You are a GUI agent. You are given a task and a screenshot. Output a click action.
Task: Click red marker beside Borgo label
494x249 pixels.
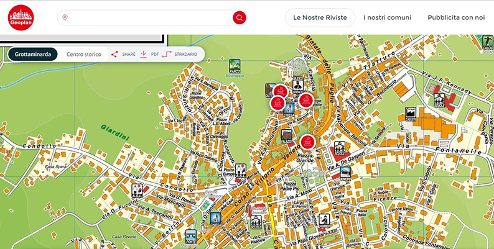(x=305, y=101)
